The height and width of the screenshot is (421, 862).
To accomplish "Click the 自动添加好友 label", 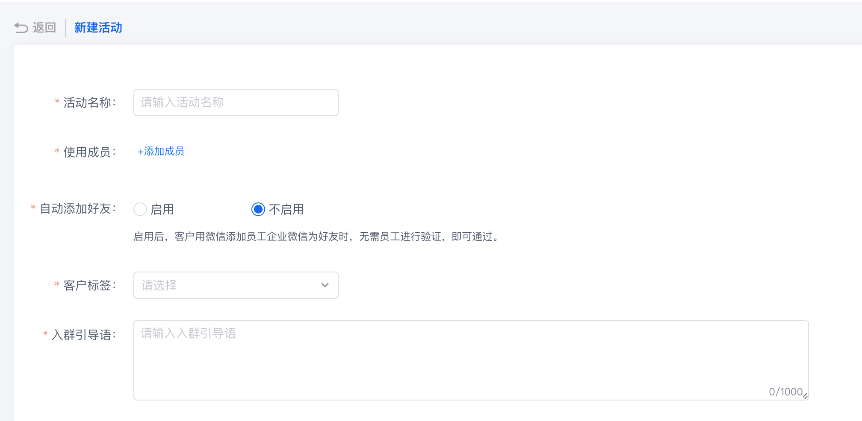I will [78, 209].
